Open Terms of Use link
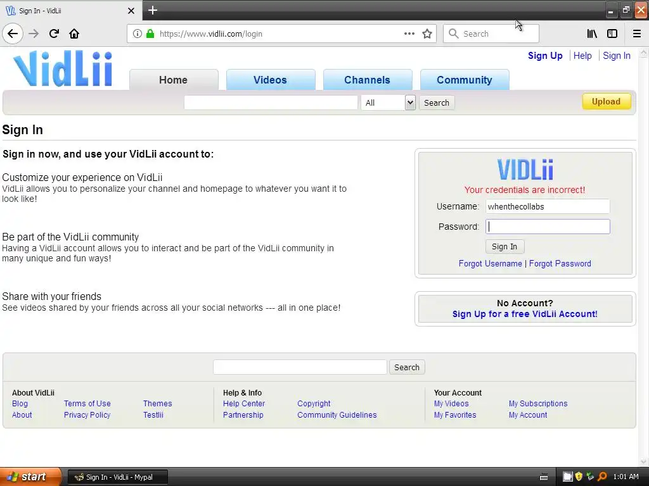 tap(87, 404)
